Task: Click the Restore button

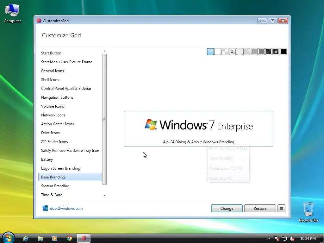Action: tap(260, 209)
